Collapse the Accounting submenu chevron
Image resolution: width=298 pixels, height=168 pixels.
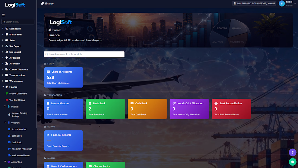pos(5,161)
